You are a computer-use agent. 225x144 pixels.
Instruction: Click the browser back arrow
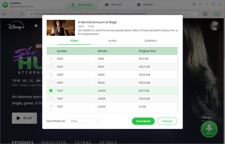click(11, 14)
